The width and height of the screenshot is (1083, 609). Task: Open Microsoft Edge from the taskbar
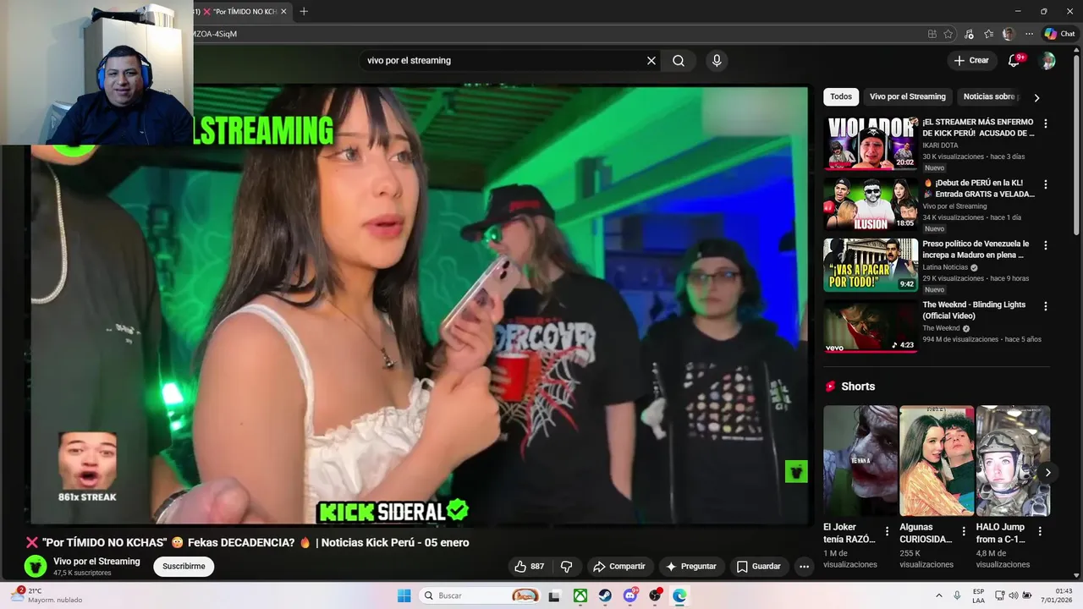[679, 595]
